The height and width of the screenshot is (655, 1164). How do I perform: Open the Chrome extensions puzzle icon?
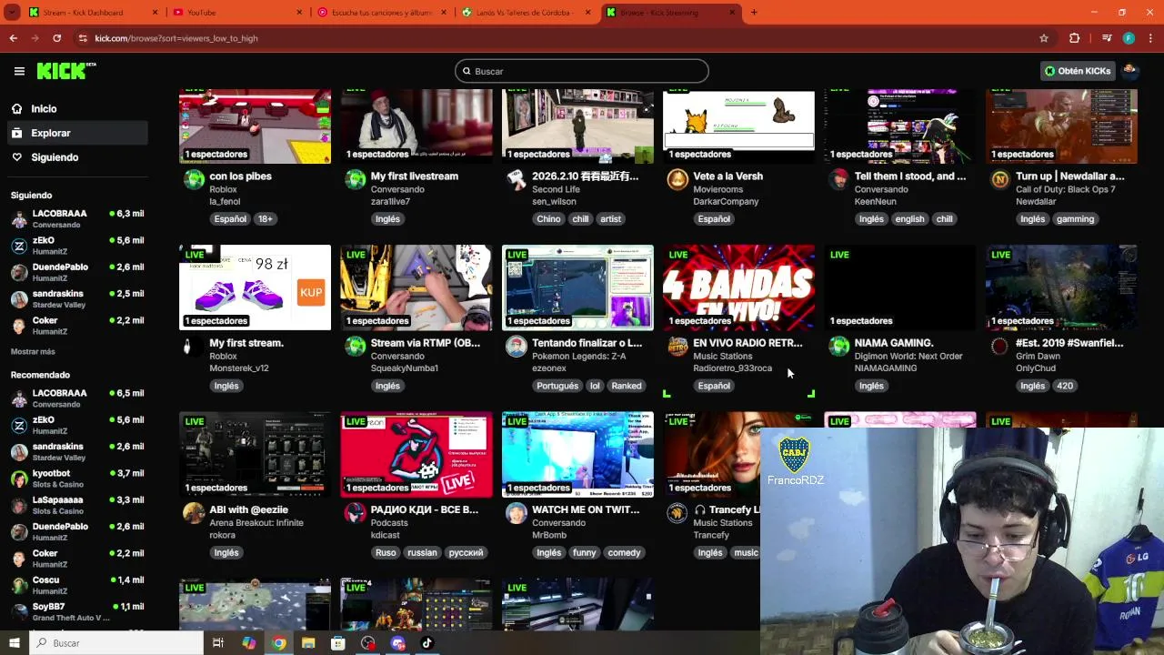coord(1074,38)
